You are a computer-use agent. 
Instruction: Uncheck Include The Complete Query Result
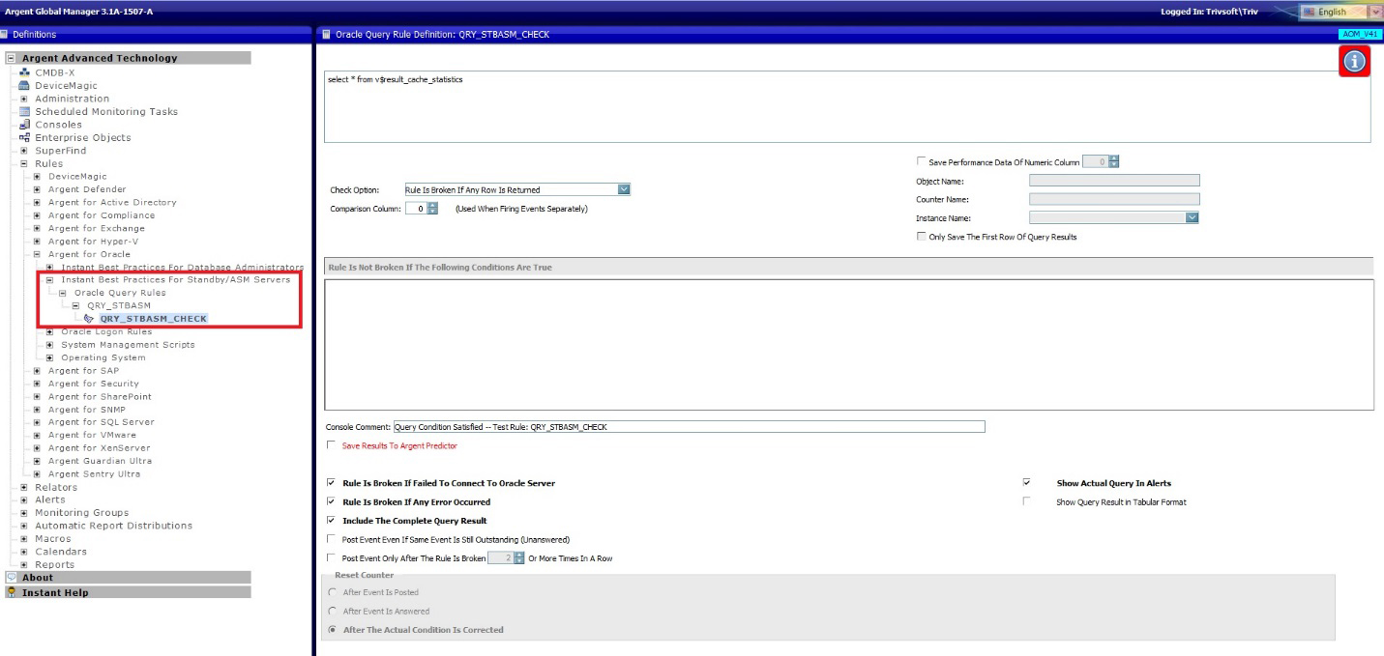[x=333, y=521]
